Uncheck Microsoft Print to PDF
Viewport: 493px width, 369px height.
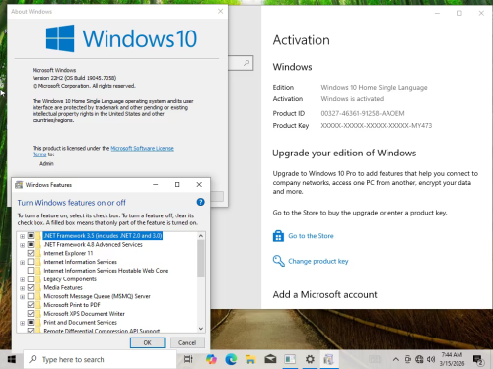click(31, 305)
